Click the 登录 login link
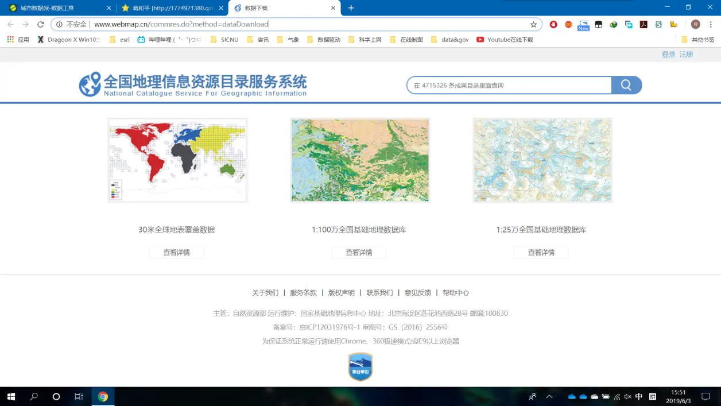 point(668,55)
